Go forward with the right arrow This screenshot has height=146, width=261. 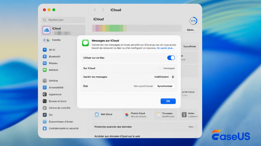coord(103,10)
